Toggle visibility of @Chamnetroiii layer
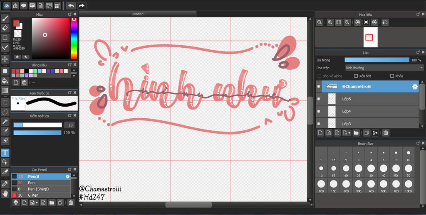Viewport: 426px width, 215px height. coord(319,86)
